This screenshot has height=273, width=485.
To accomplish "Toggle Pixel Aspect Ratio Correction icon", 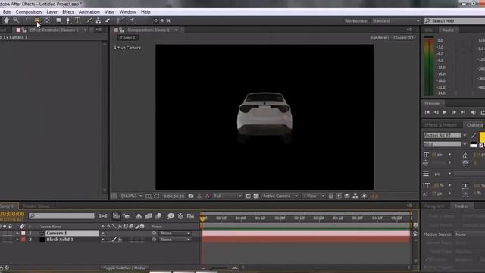I will (331, 196).
